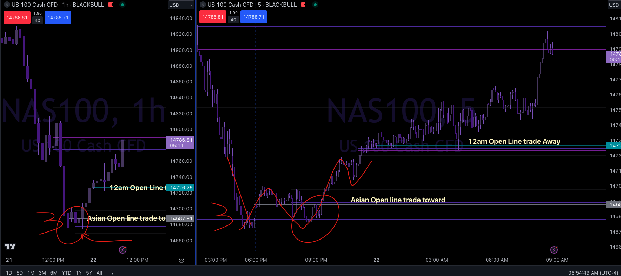Click the TradingView logo in left chart
This screenshot has height=276, width=621.
pos(10,247)
